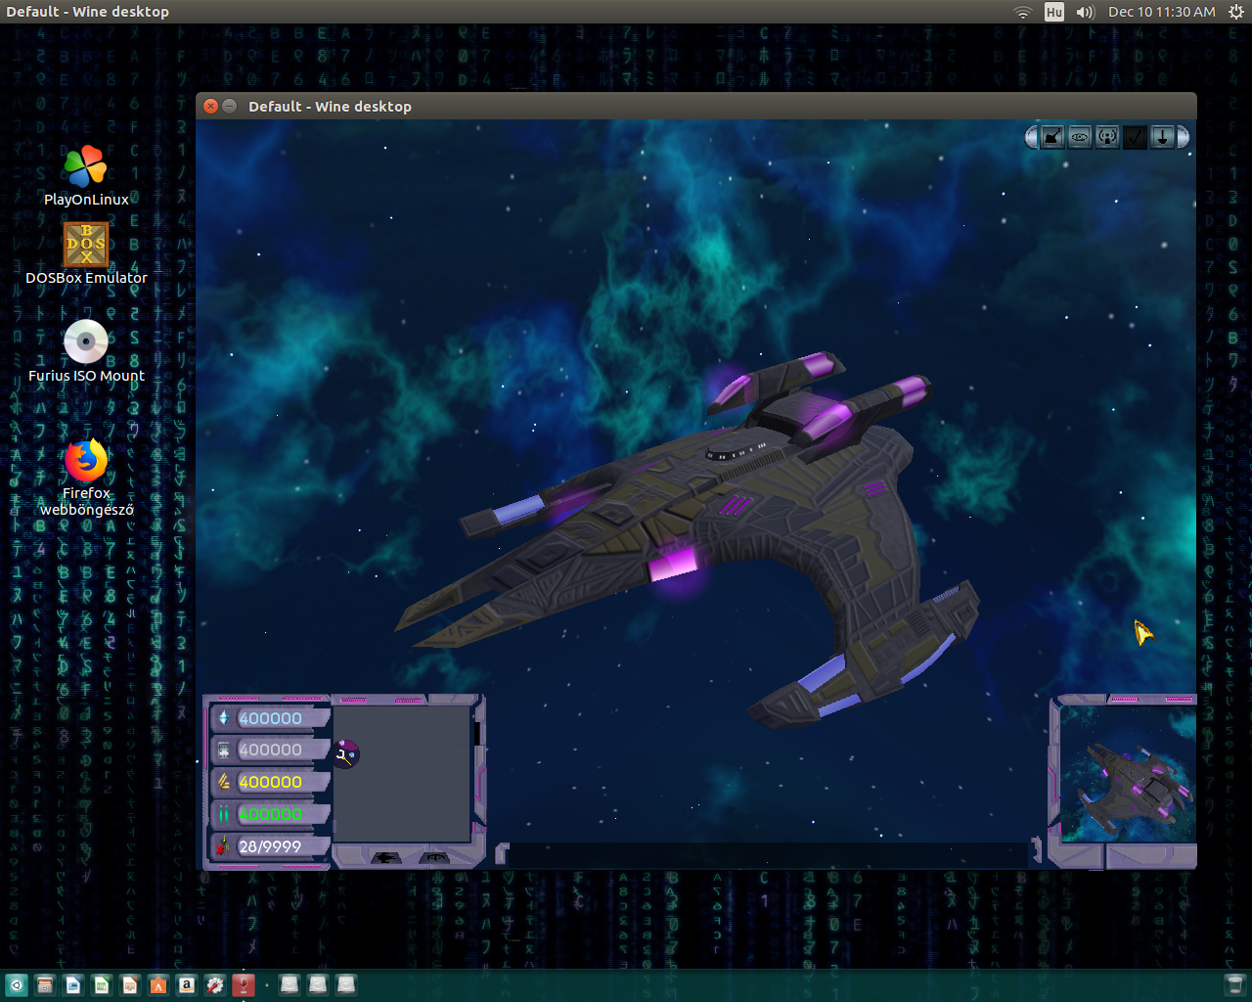Image resolution: width=1252 pixels, height=1002 pixels.
Task: Launch Furius ISO Mount from desktop
Action: [x=86, y=342]
